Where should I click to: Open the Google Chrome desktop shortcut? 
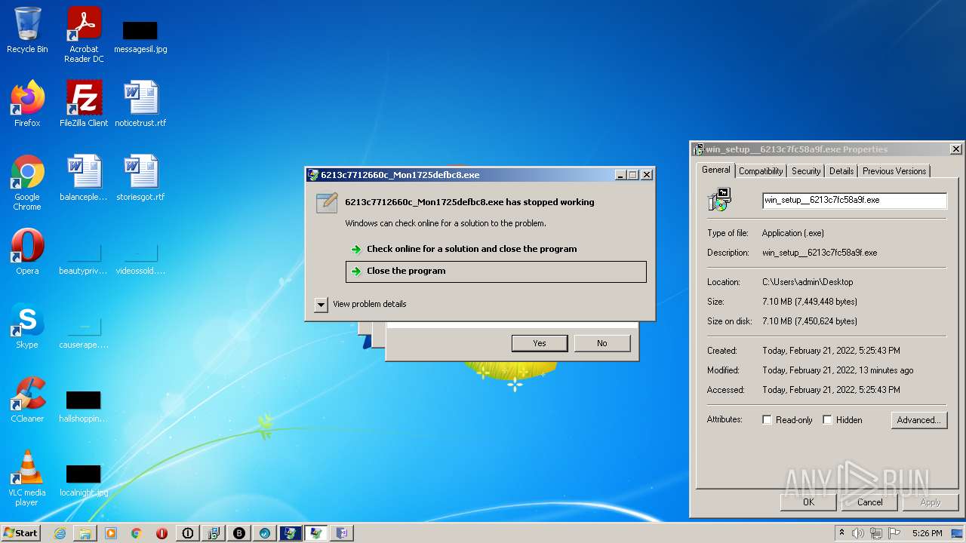coord(27,183)
